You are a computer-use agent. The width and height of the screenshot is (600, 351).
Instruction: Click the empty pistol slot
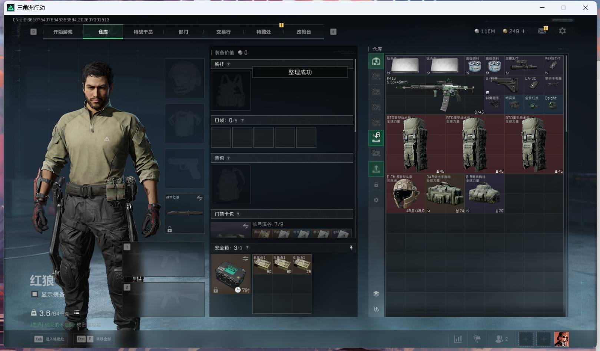[185, 169]
